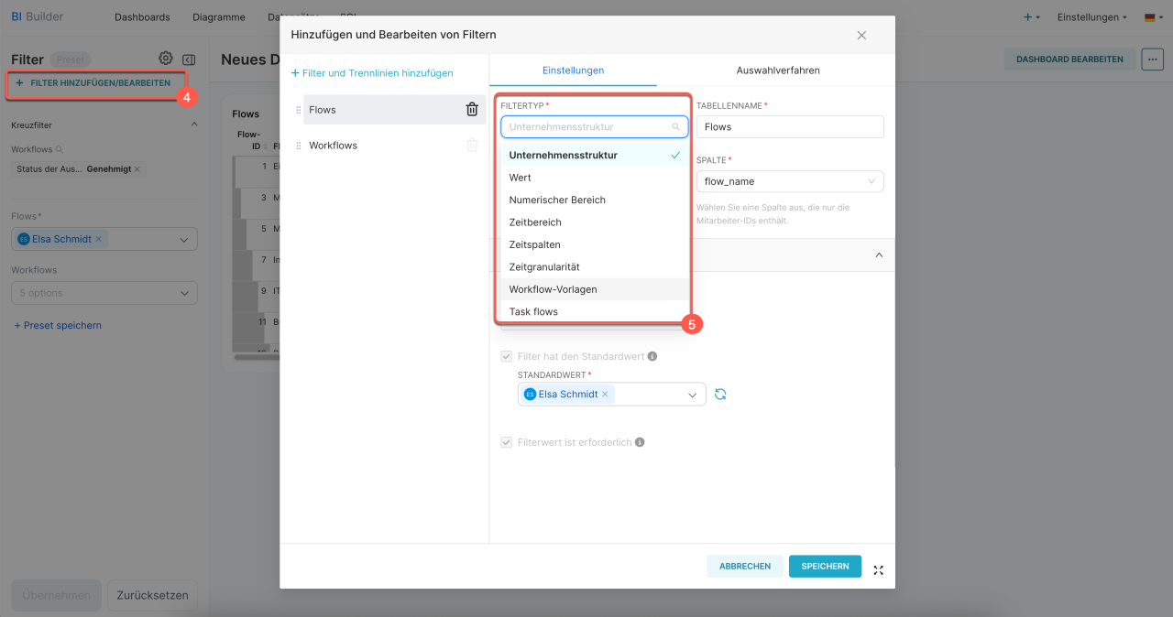This screenshot has height=617, width=1173.
Task: Toggle 'Filterwert ist erforderlich' checkbox
Action: pos(506,442)
